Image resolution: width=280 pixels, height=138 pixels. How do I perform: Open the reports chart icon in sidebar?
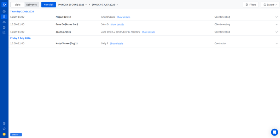click(4, 33)
